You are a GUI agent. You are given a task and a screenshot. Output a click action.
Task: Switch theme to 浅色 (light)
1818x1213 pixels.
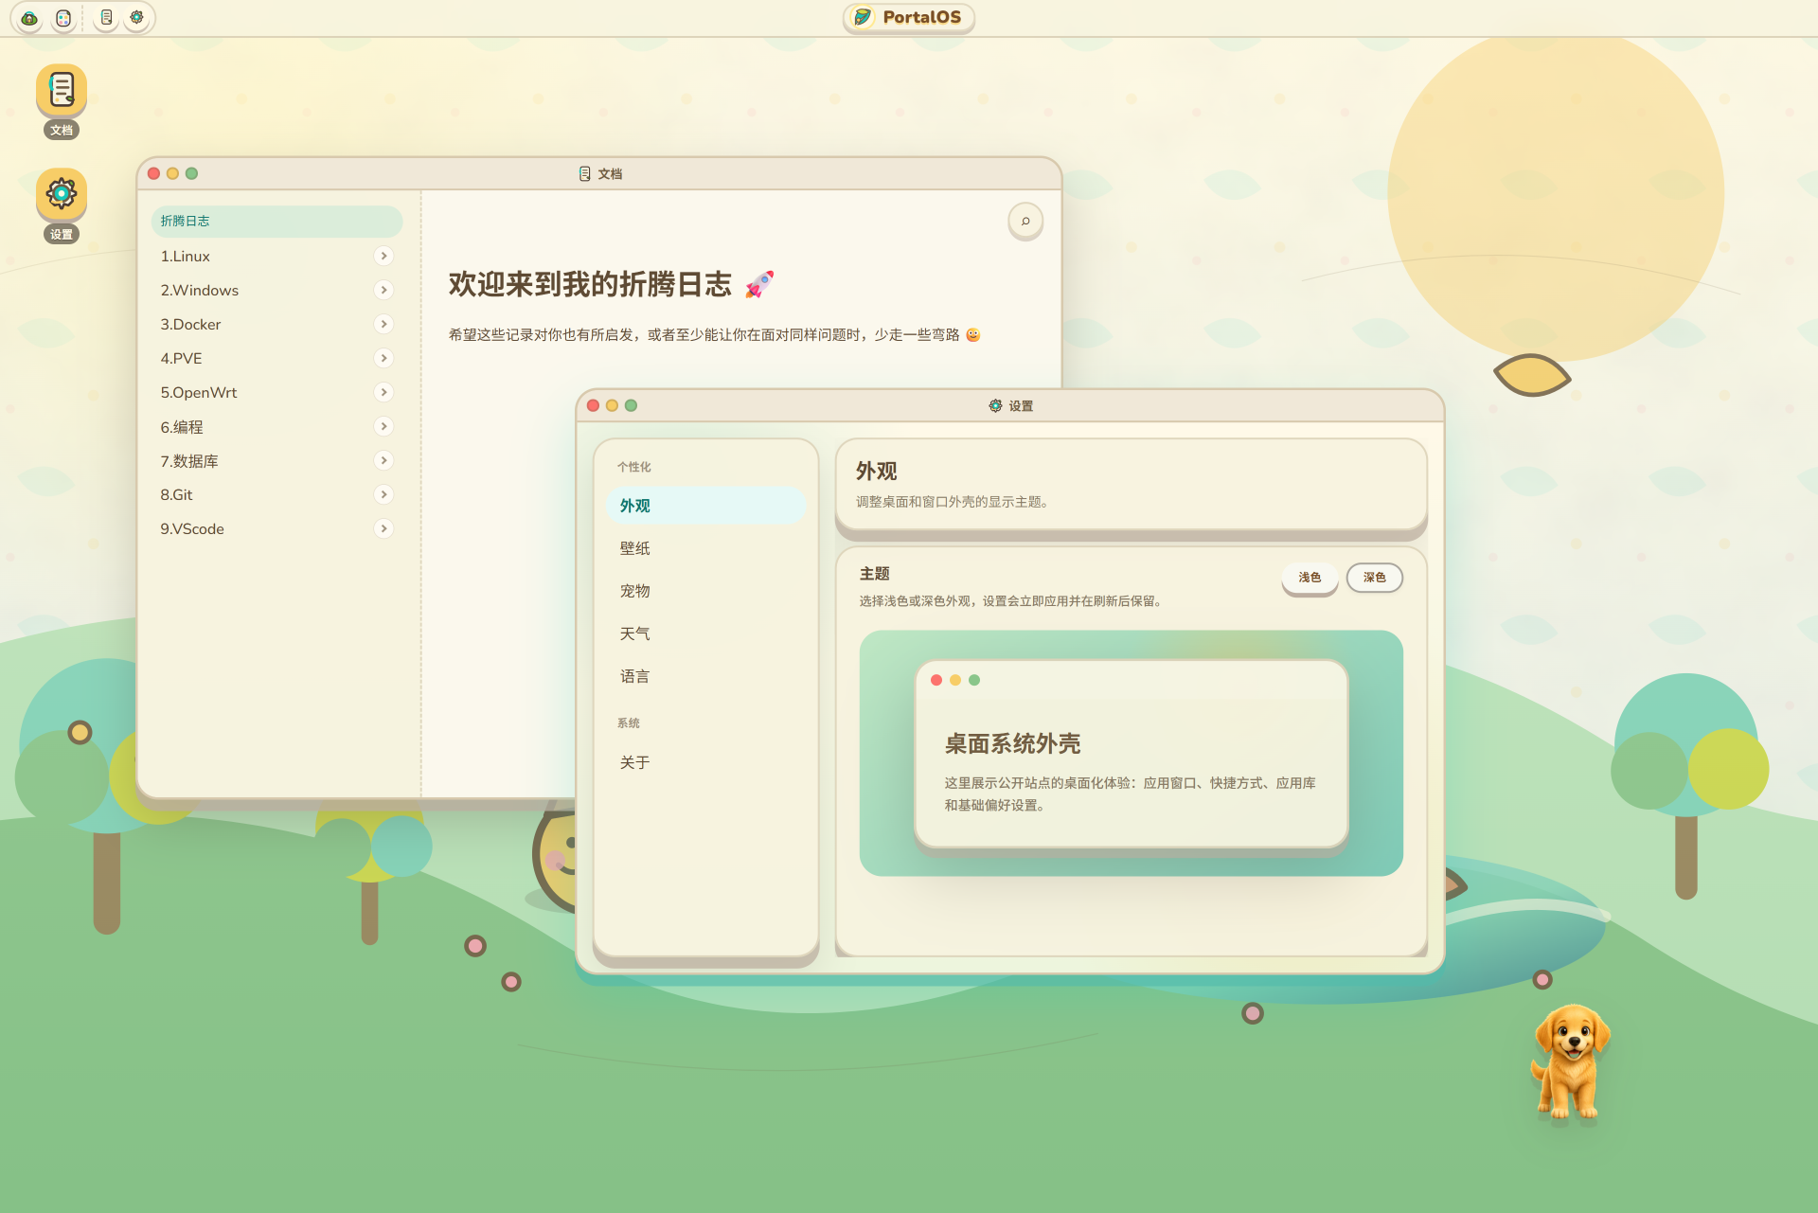[1310, 578]
